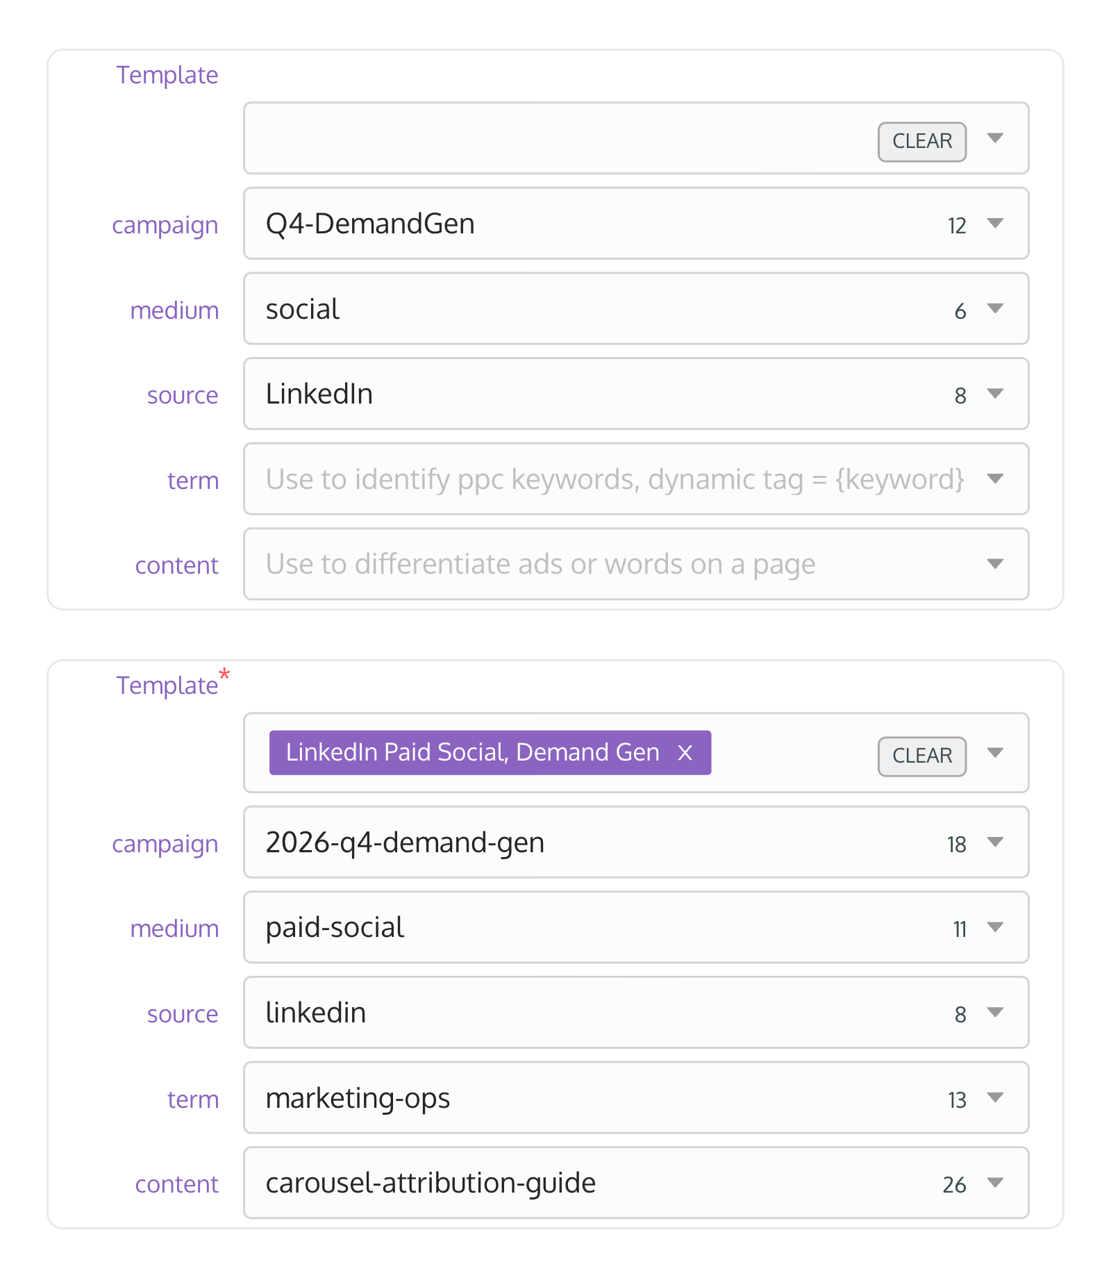The width and height of the screenshot is (1111, 1278).
Task: Expand the marketing-ops term dropdown
Action: (x=995, y=1097)
